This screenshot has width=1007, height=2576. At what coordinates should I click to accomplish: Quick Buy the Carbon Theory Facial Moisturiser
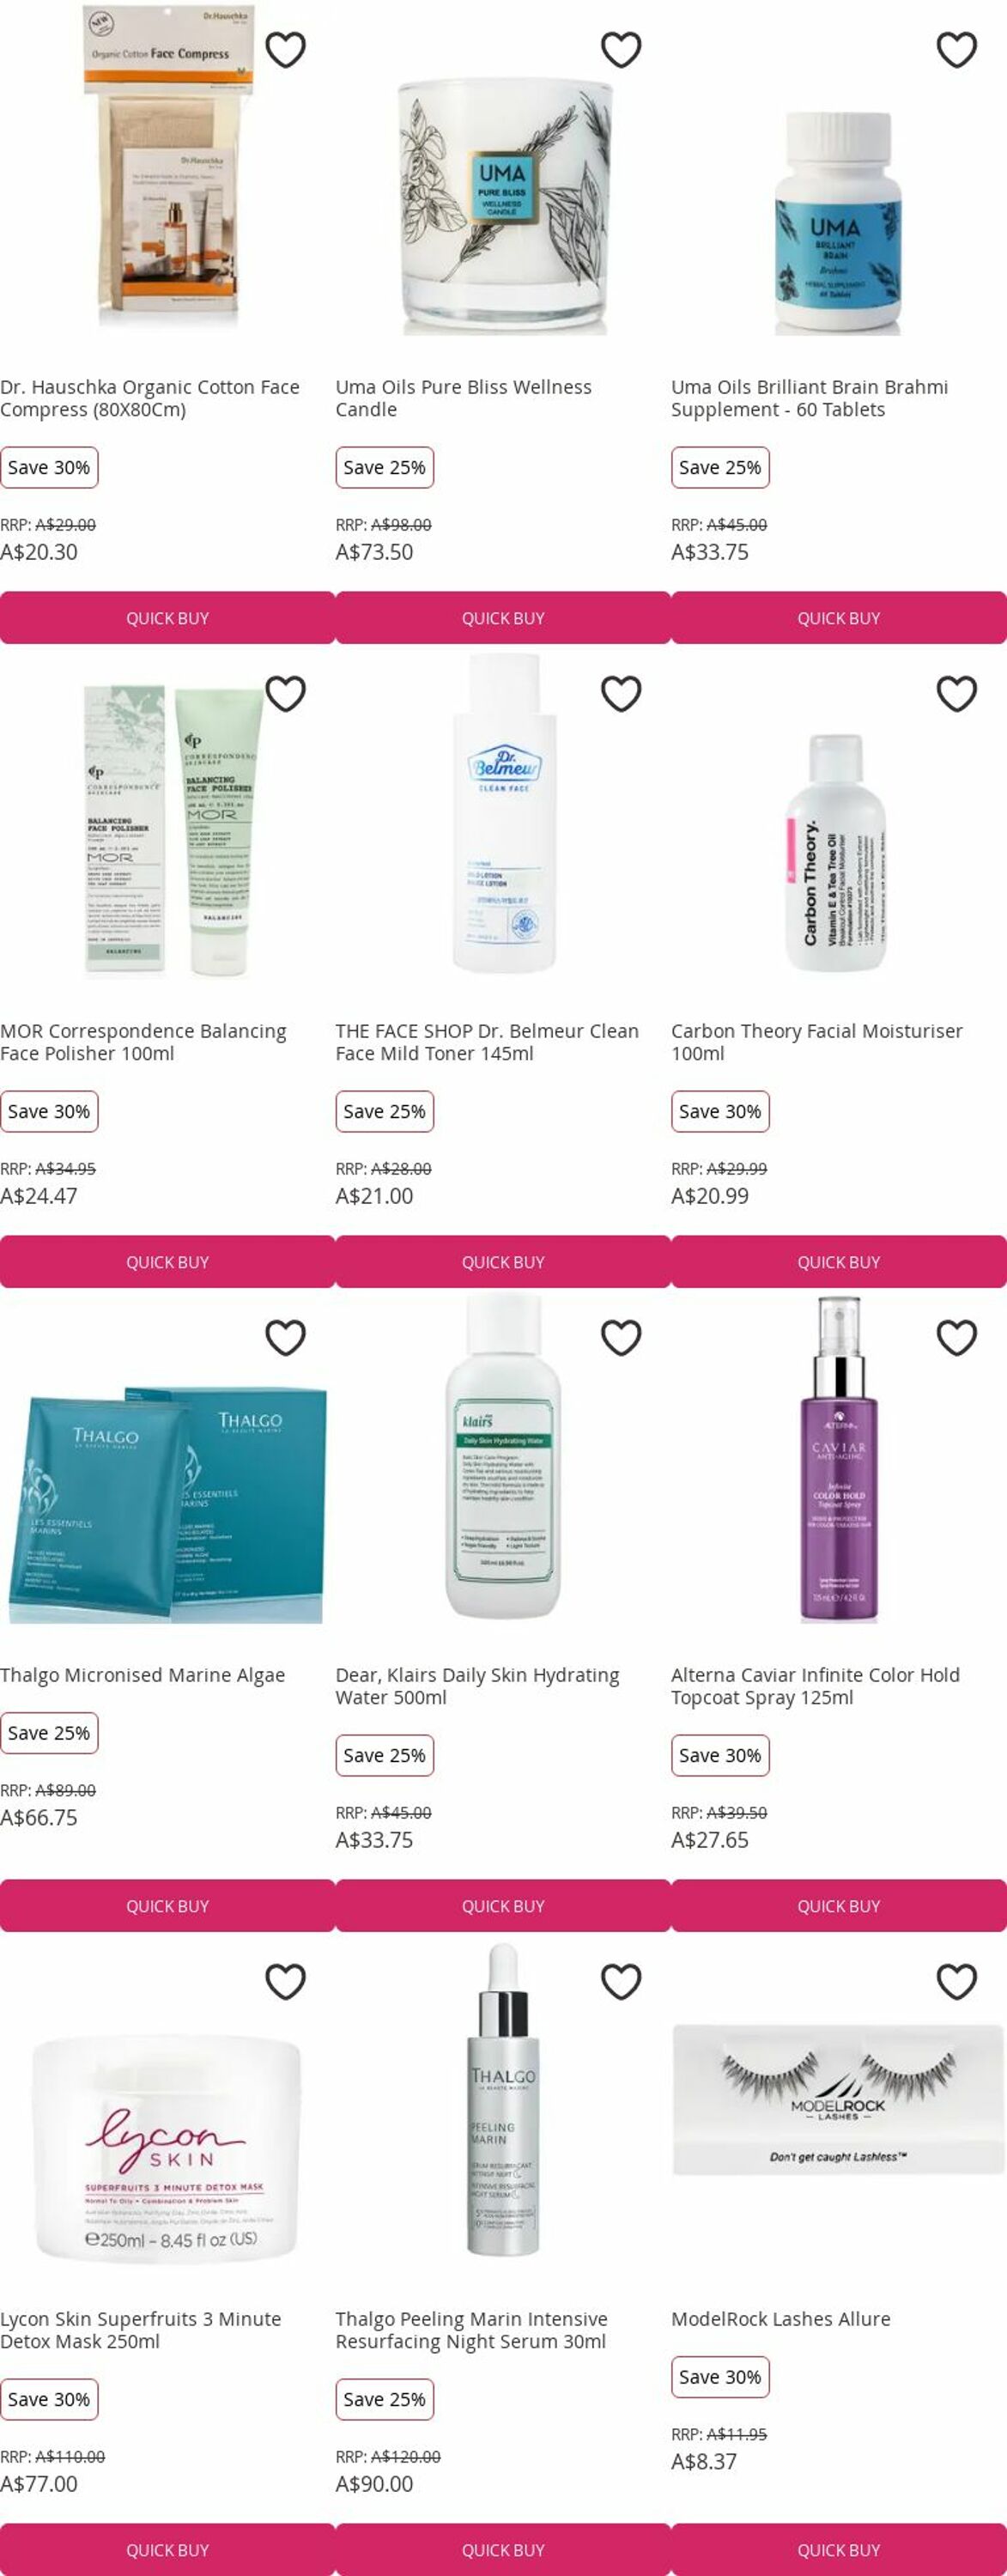(x=839, y=1262)
